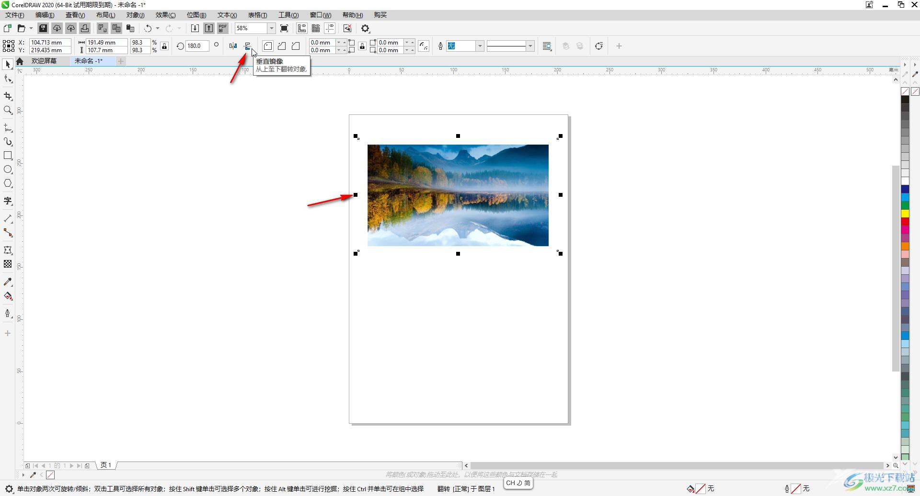Click the Mirror horizontally button
Viewport: 920px width, 496px height.
click(233, 46)
